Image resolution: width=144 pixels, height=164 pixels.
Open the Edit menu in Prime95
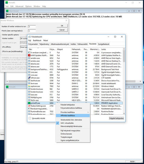(x=12, y=6)
